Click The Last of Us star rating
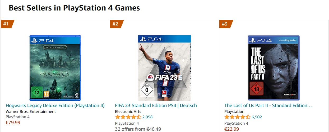The height and width of the screenshot is (132, 329). click(x=237, y=117)
